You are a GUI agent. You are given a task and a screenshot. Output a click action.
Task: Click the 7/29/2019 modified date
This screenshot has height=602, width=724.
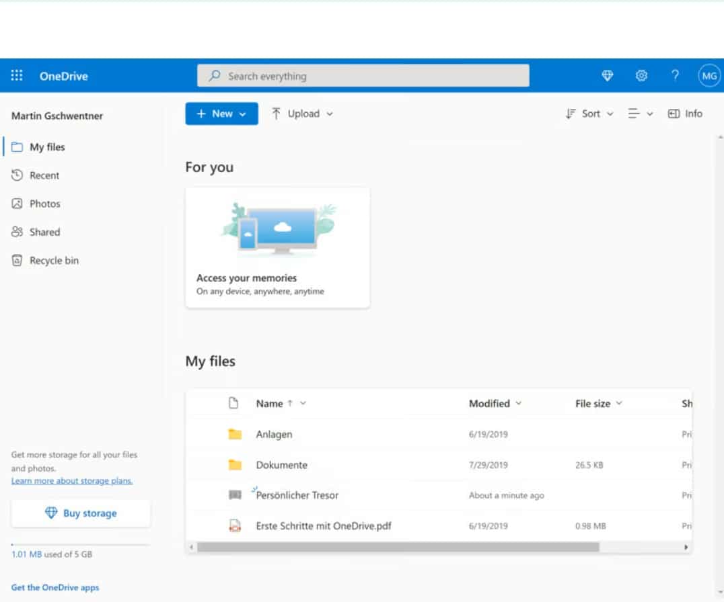pyautogui.click(x=488, y=465)
